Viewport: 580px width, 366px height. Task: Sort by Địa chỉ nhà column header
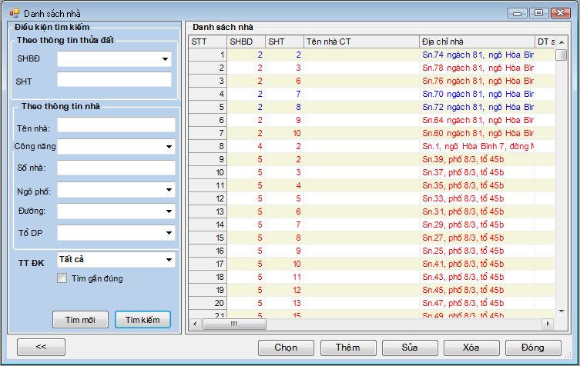click(x=476, y=41)
